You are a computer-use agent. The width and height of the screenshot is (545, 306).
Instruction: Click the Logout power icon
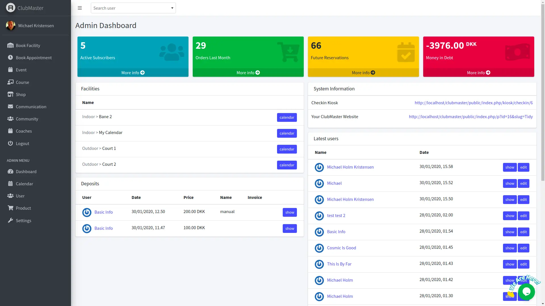pos(11,143)
